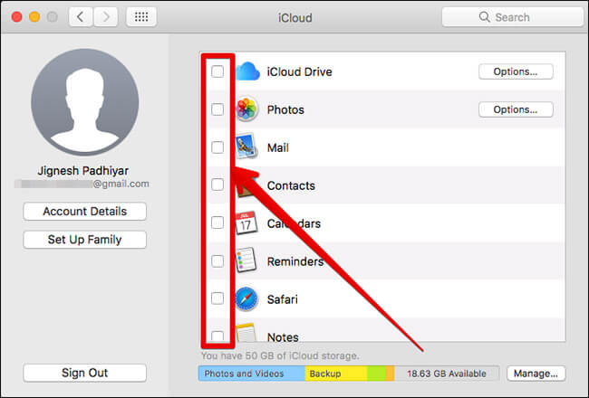Sign Out of iCloud
Screen dimensions: 589x398
point(85,373)
